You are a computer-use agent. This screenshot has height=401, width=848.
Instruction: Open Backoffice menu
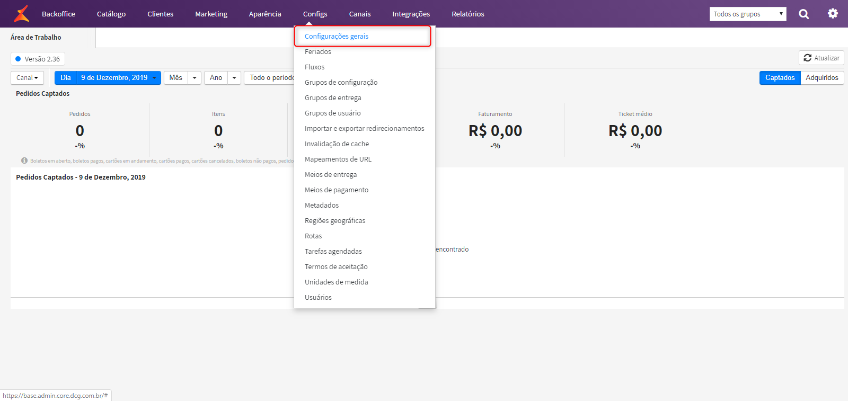click(58, 14)
